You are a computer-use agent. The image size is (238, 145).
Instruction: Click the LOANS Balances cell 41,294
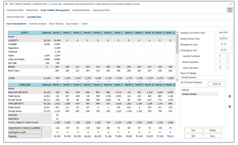click(47, 78)
